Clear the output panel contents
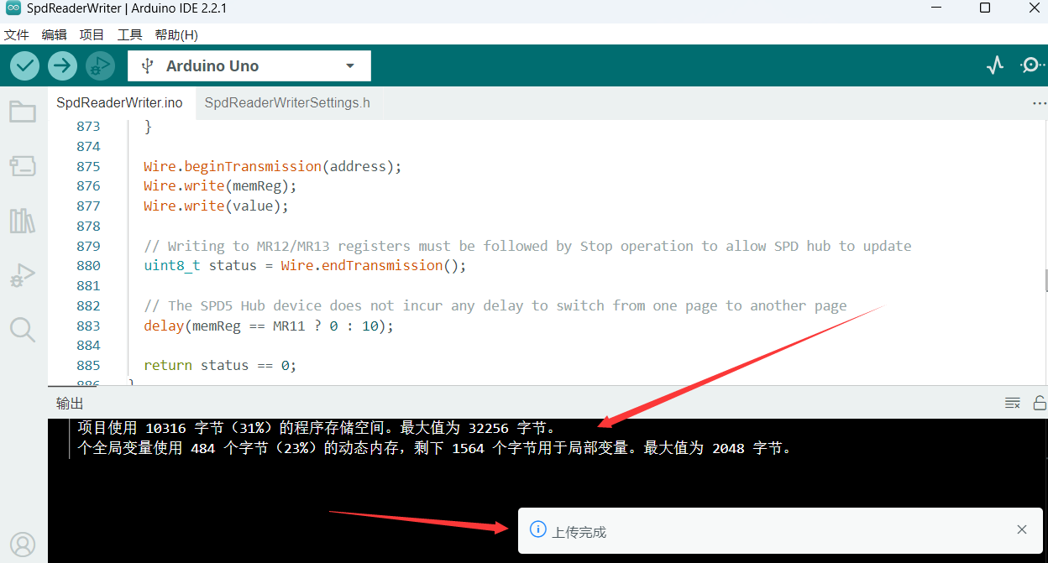Image resolution: width=1048 pixels, height=563 pixels. [x=1013, y=403]
